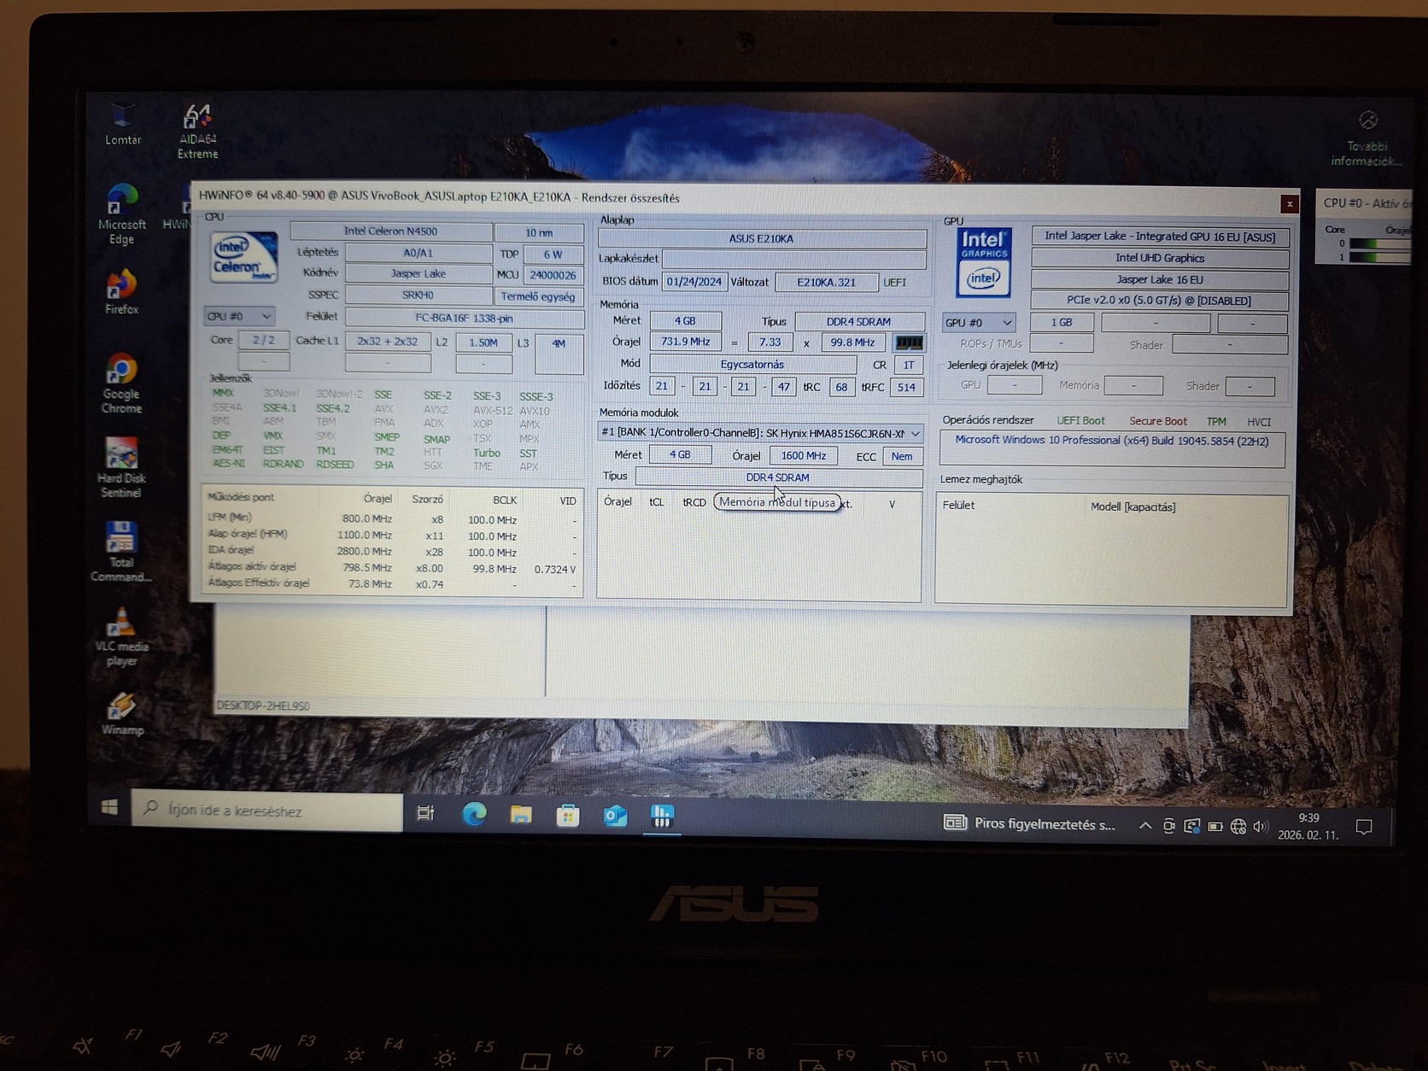Click the Modell [kapacitás] column header

point(1132,506)
